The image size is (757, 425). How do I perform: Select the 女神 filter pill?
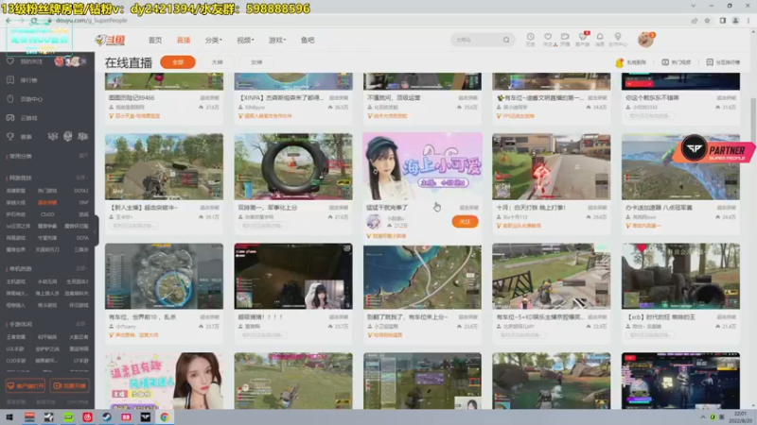click(256, 62)
